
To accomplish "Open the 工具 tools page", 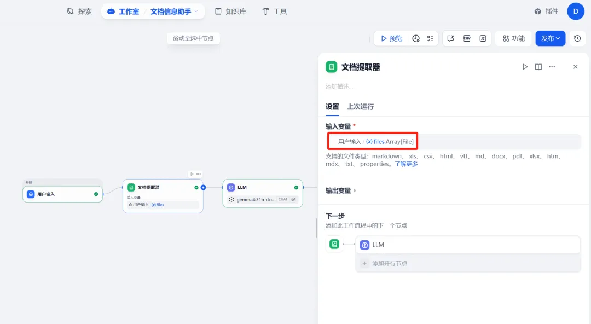I will (274, 11).
